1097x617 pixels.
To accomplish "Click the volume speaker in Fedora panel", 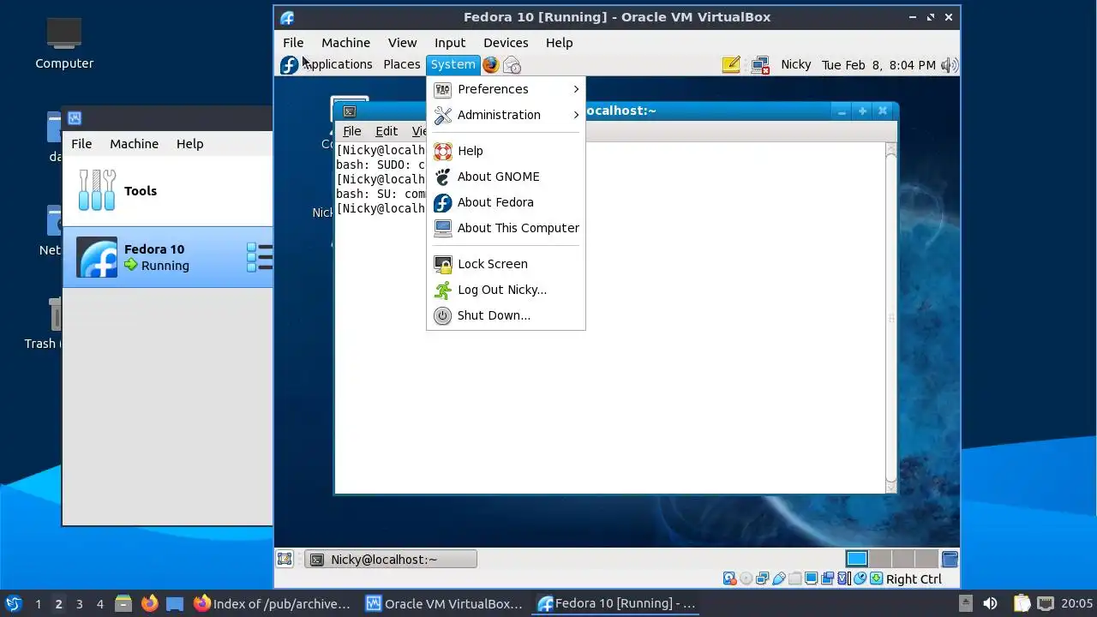I will 950,65.
